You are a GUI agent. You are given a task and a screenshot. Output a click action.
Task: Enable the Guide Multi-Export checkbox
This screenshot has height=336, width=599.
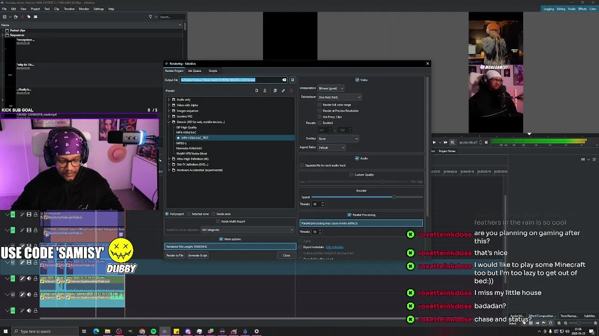[218, 221]
